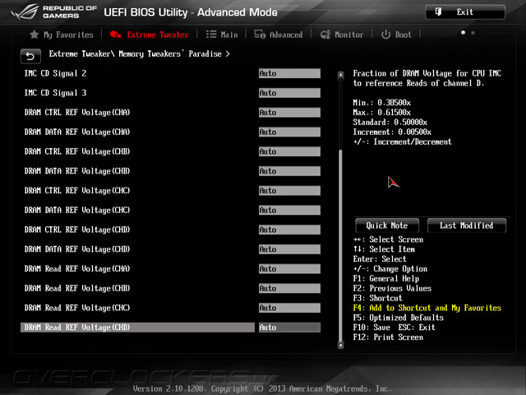Viewport: 526px width, 395px height.
Task: Click the scrollbar down arrow
Action: [341, 345]
